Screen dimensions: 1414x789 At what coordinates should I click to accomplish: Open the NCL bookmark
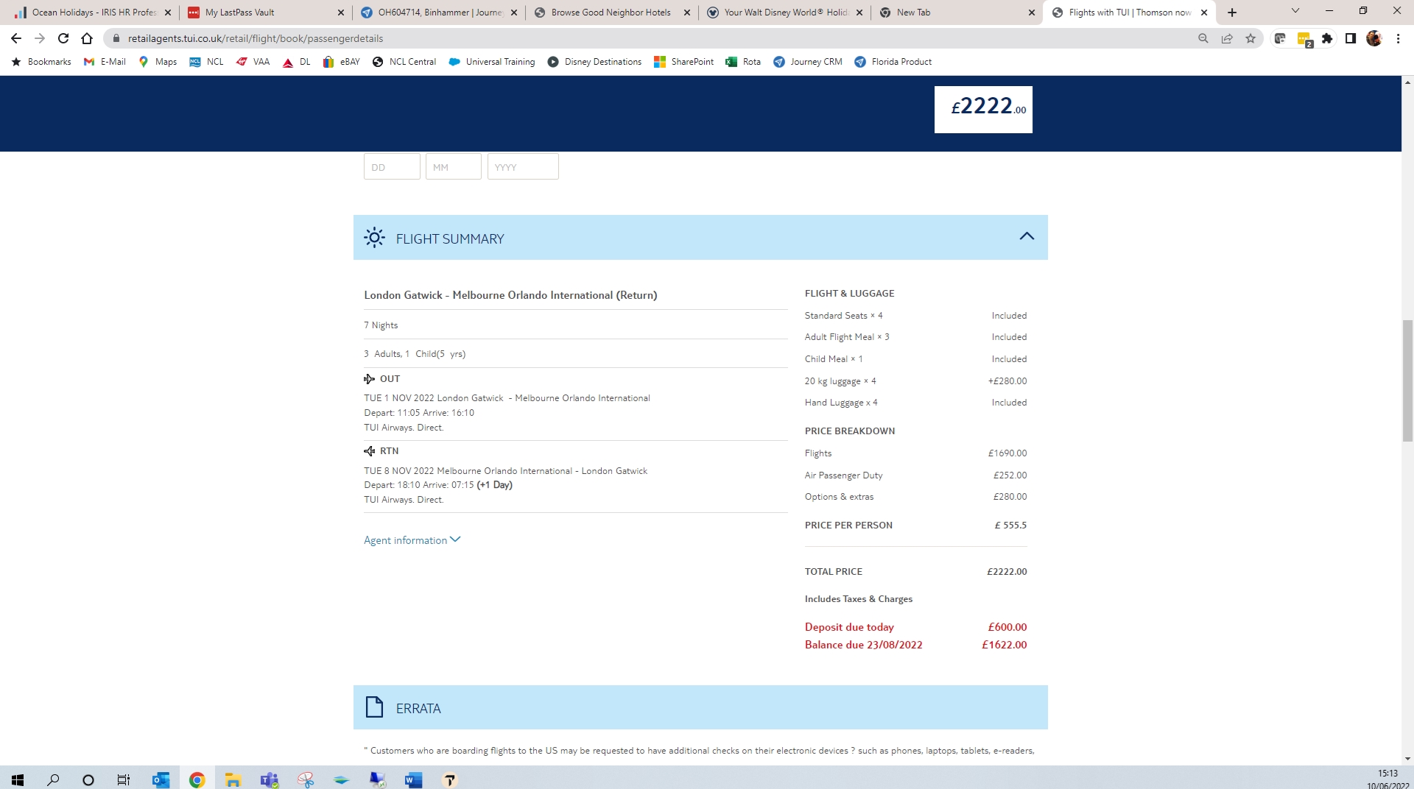tap(206, 62)
